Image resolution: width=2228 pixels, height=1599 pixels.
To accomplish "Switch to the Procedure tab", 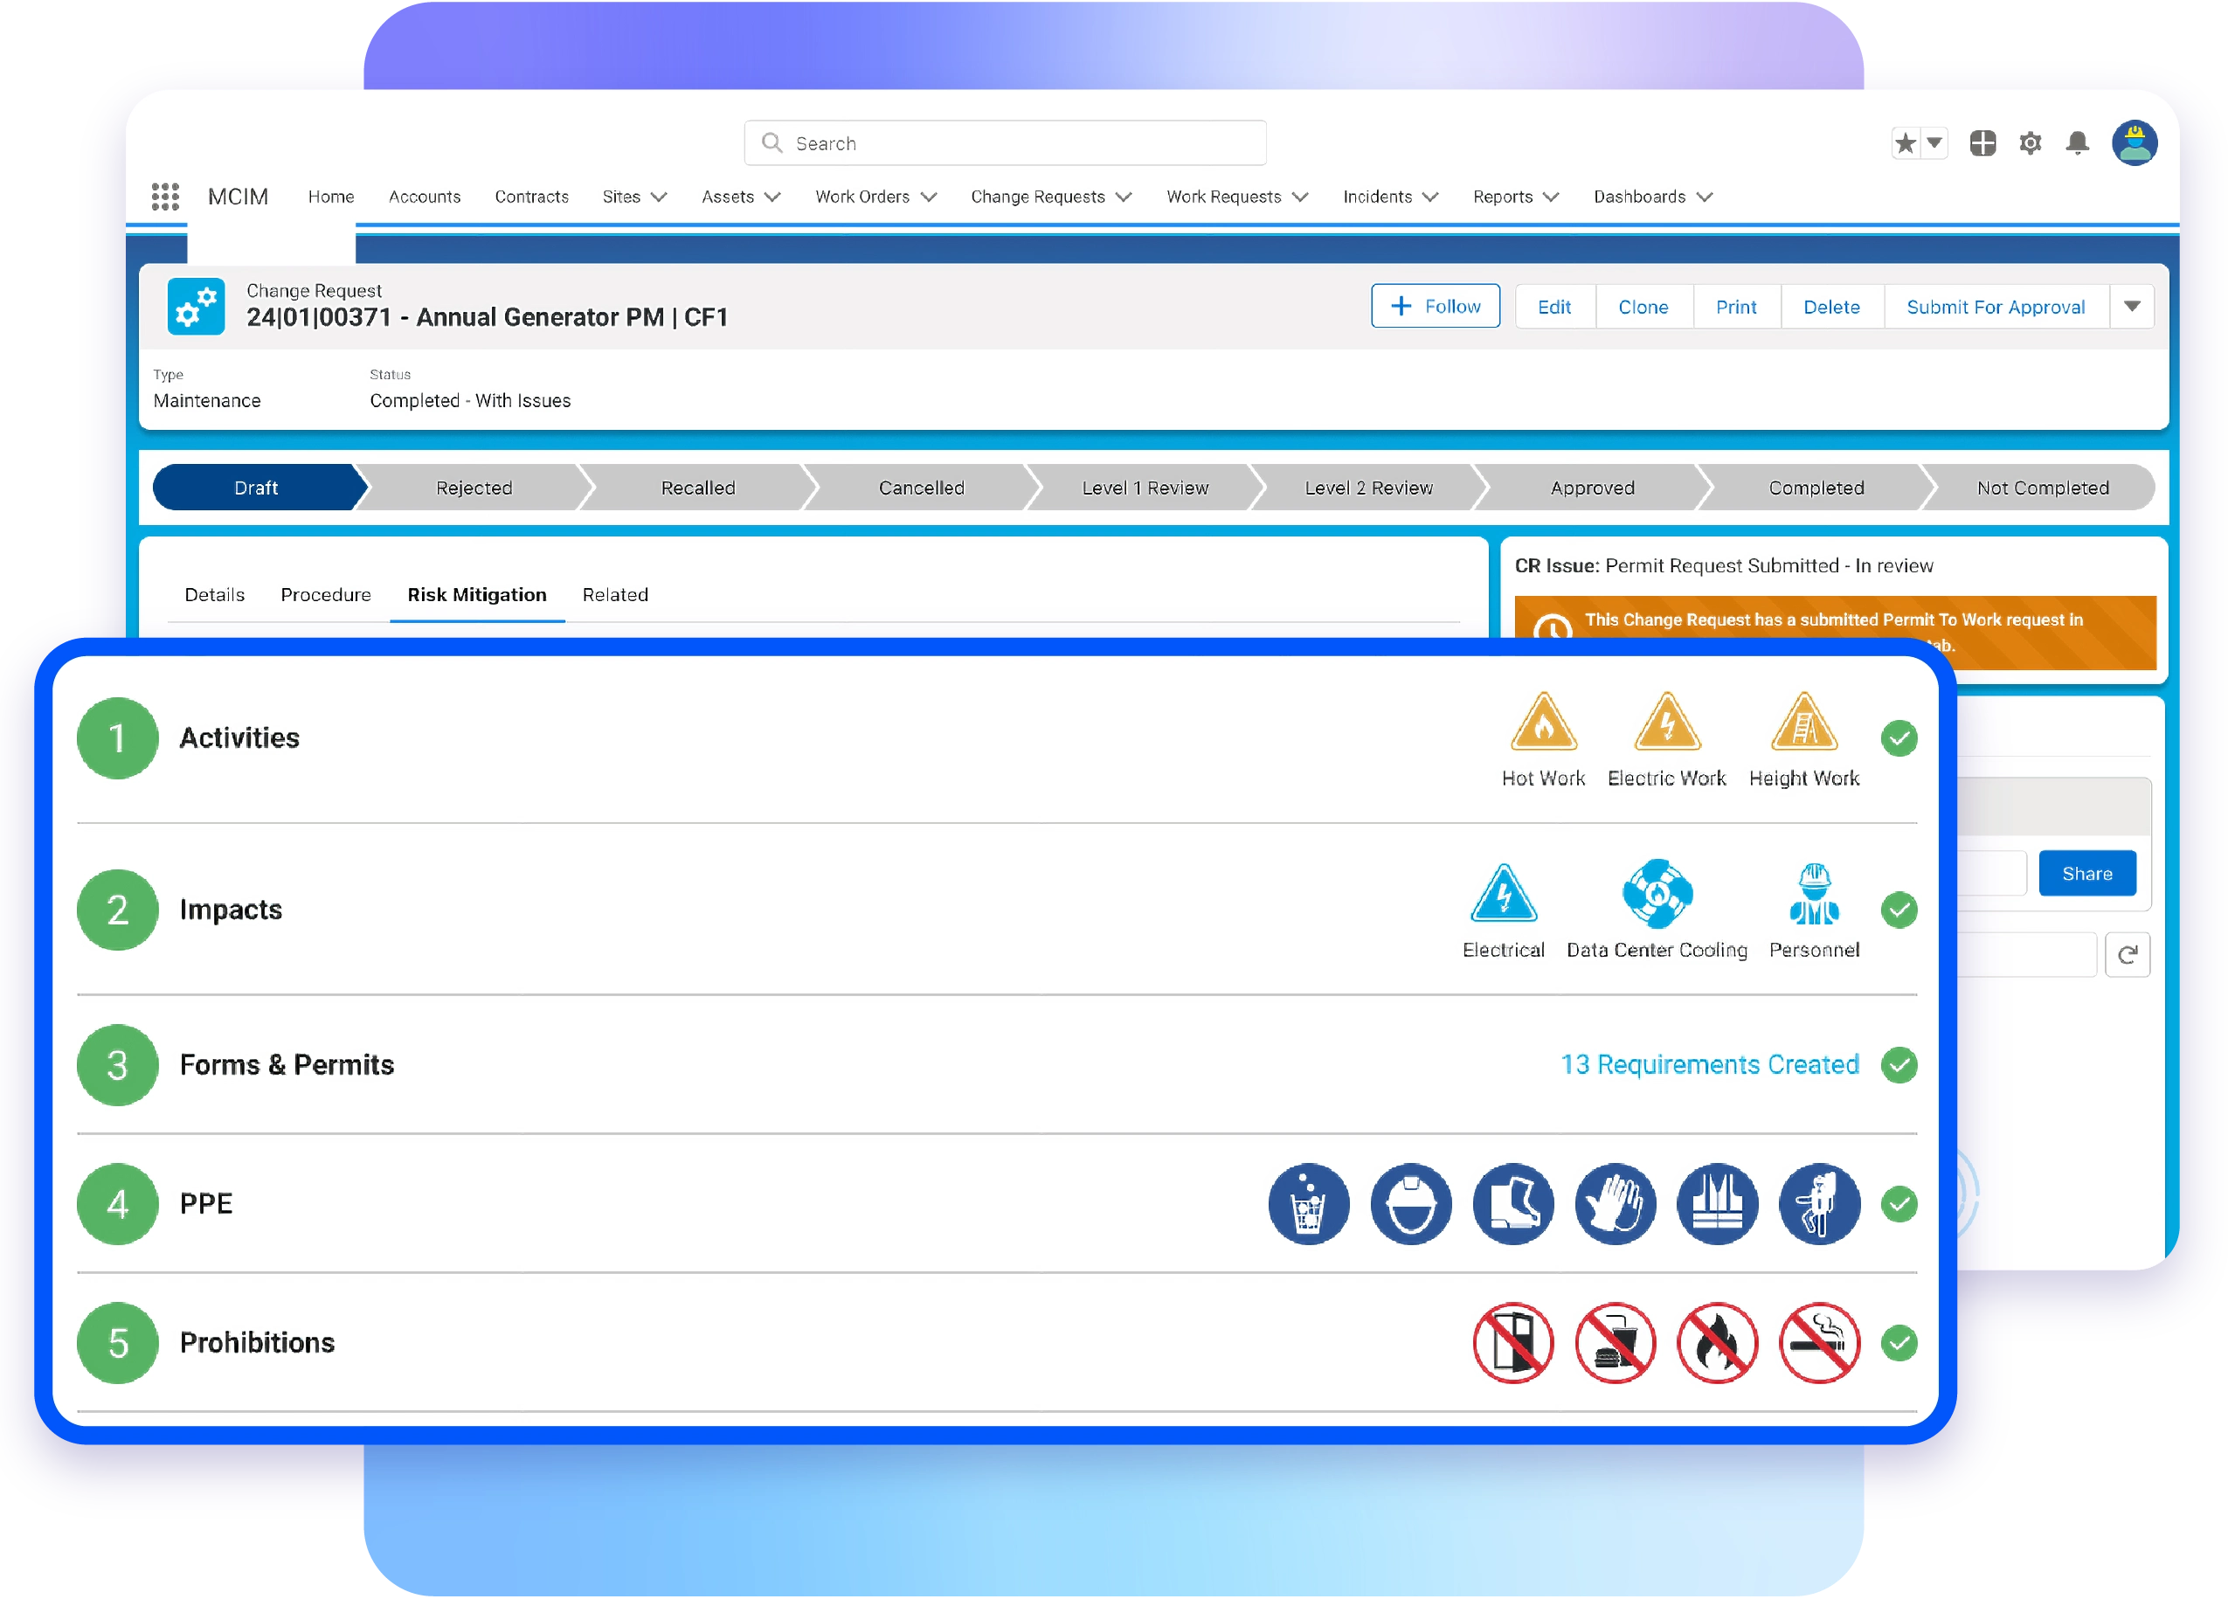I will pyautogui.click(x=325, y=594).
